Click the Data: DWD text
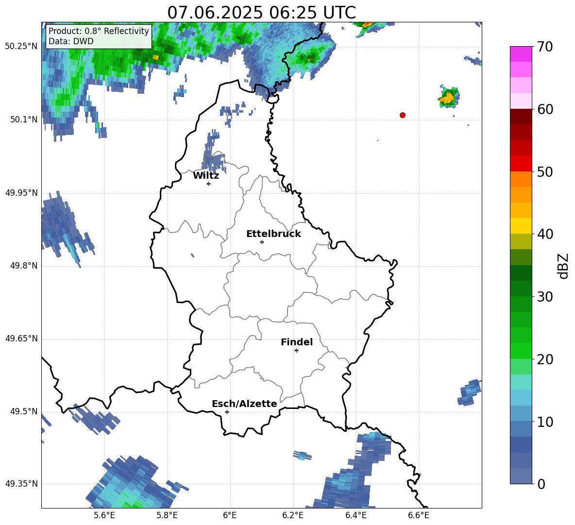The image size is (575, 525). pos(71,41)
